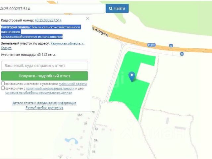Open cadastral number link 40:25:000237:514
The image size is (212, 159).
tap(48, 20)
